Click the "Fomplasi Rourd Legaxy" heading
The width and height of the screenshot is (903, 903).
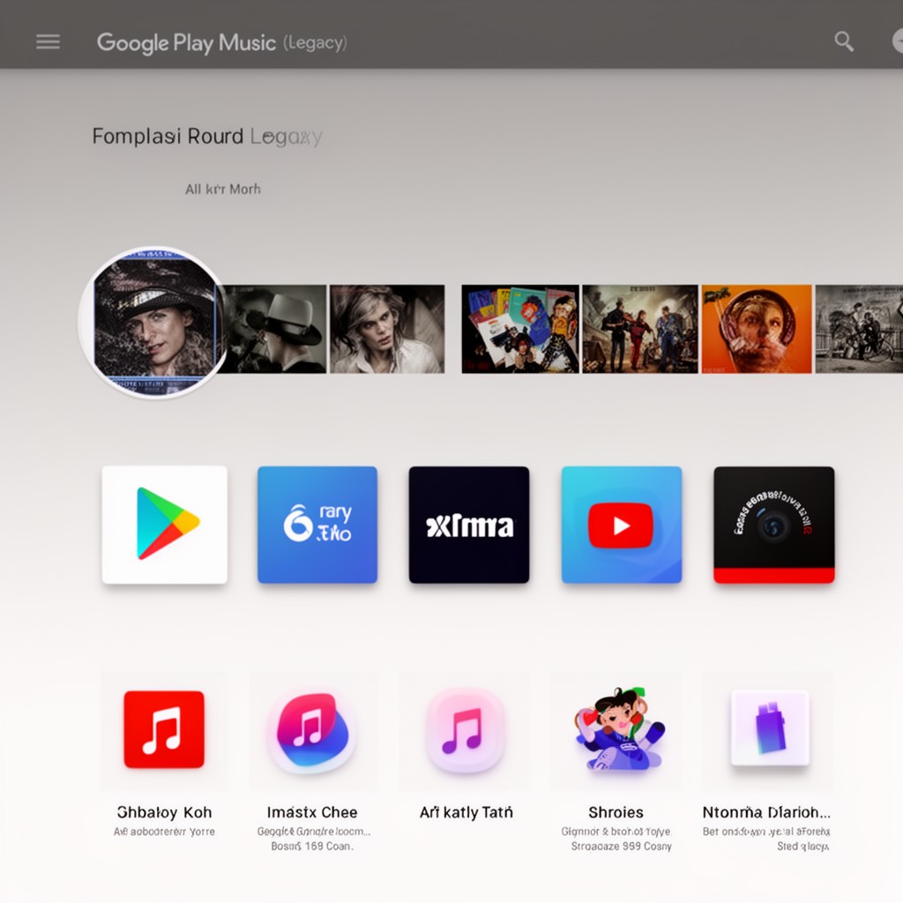coord(206,137)
